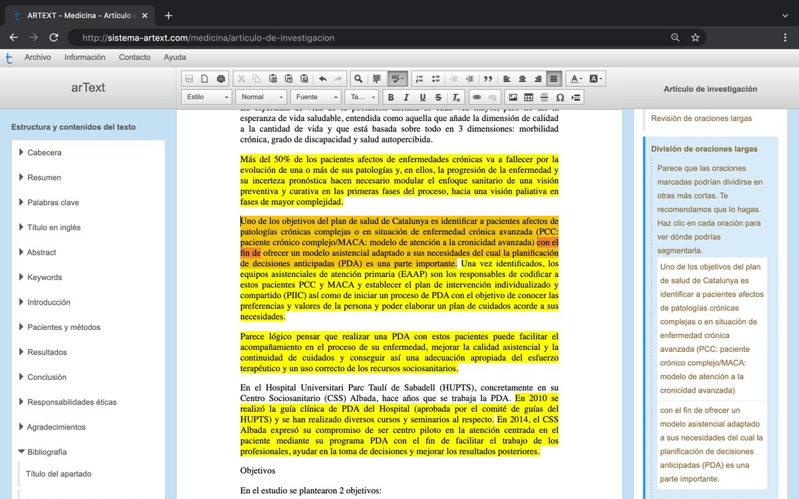Toggle italic formatting
The height and width of the screenshot is (499, 799).
tap(406, 96)
